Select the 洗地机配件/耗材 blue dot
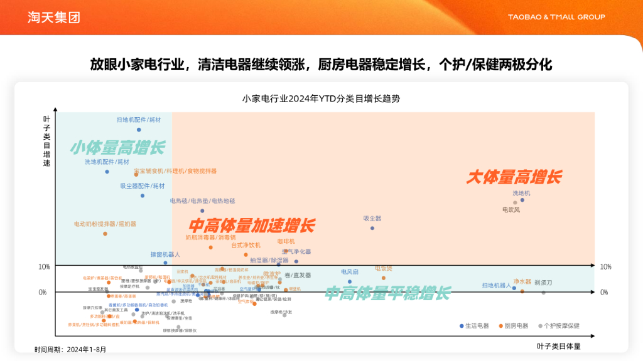643x361 pixels. pos(107,172)
